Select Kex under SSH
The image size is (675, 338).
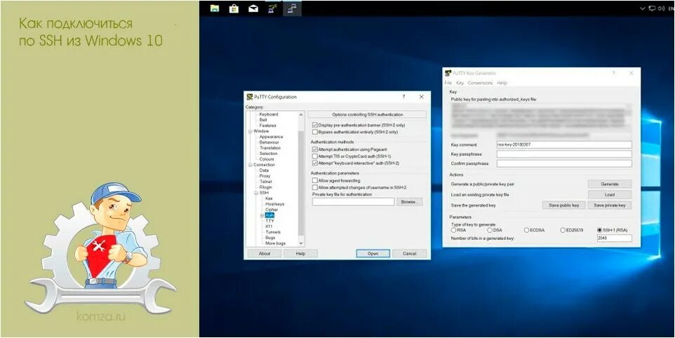point(269,198)
